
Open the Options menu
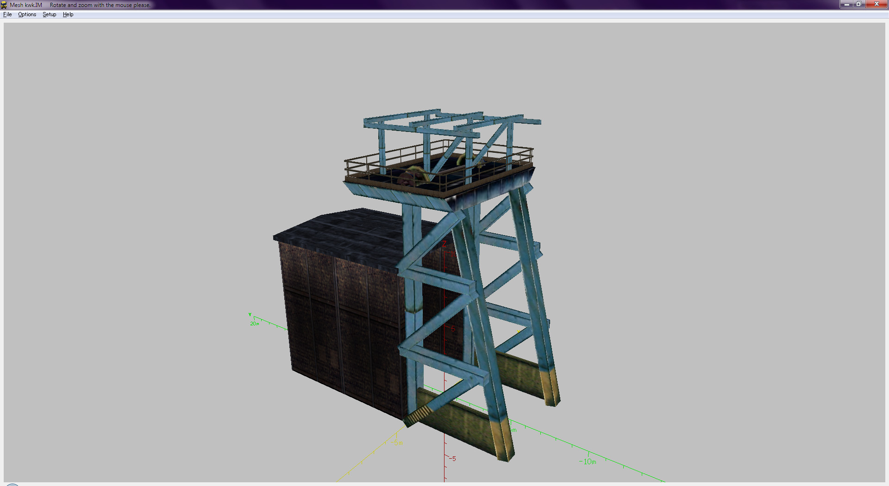pos(27,14)
